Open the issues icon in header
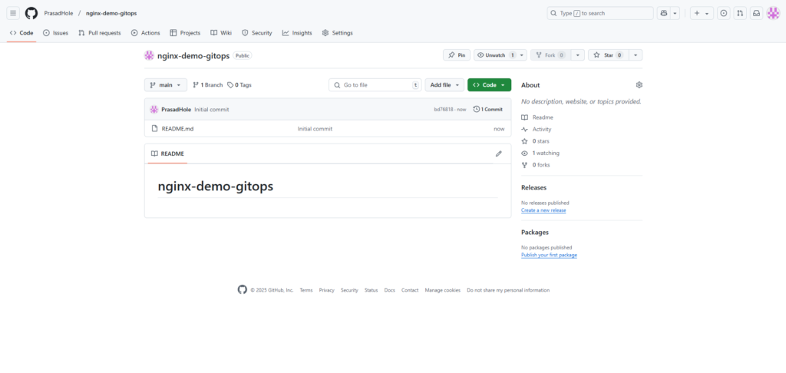This screenshot has height=373, width=786. point(723,13)
